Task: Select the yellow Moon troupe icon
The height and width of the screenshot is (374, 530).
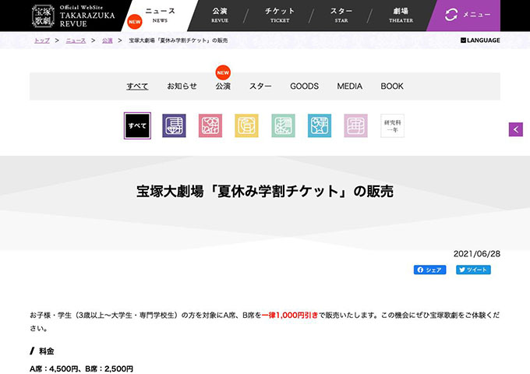Action: (247, 125)
